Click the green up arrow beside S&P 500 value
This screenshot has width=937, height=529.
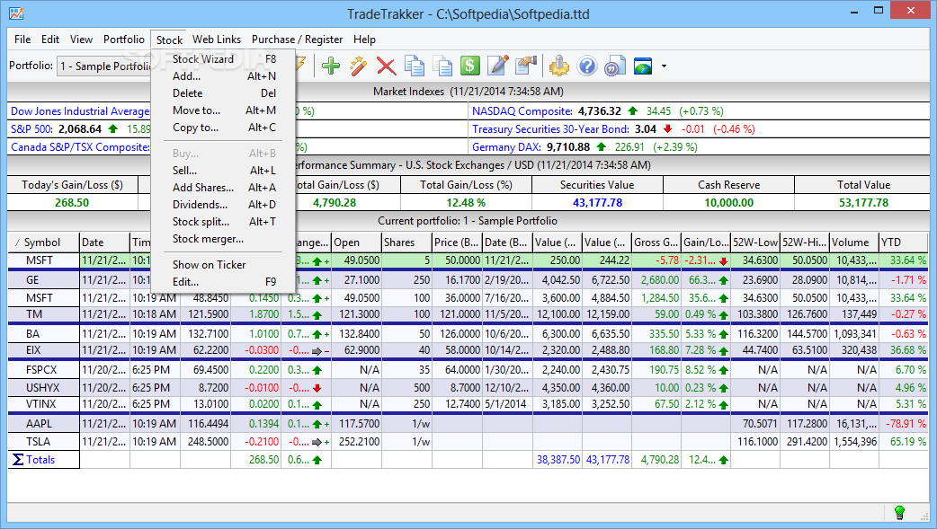(113, 129)
